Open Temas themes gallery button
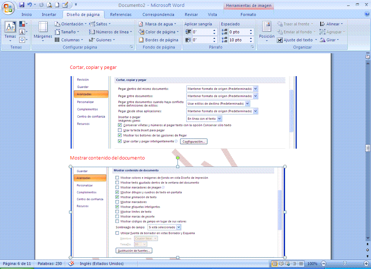Image resolution: width=371 pixels, height=269 pixels. pyautogui.click(x=10, y=32)
